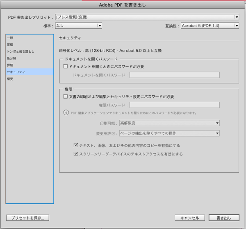Uncheck テキスト、画像 content copy checkbox
The width and height of the screenshot is (246, 229).
pos(75,145)
